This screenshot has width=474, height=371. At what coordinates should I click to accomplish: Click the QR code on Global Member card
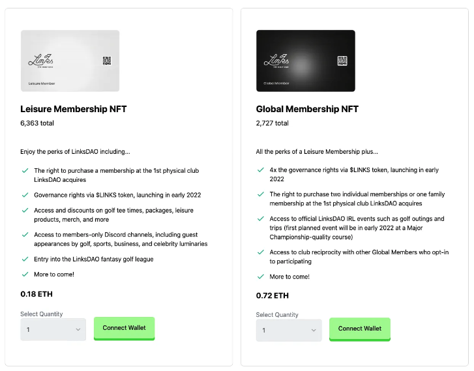pos(342,61)
